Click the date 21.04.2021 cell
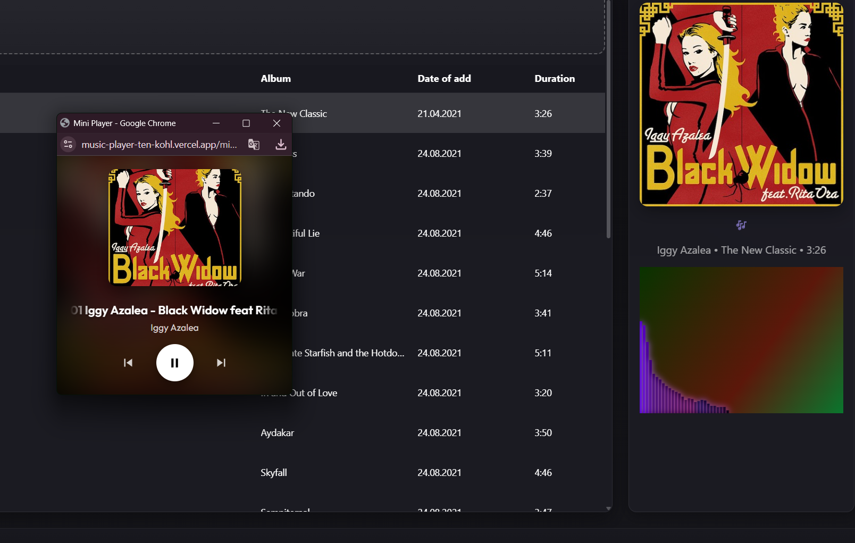 point(439,114)
